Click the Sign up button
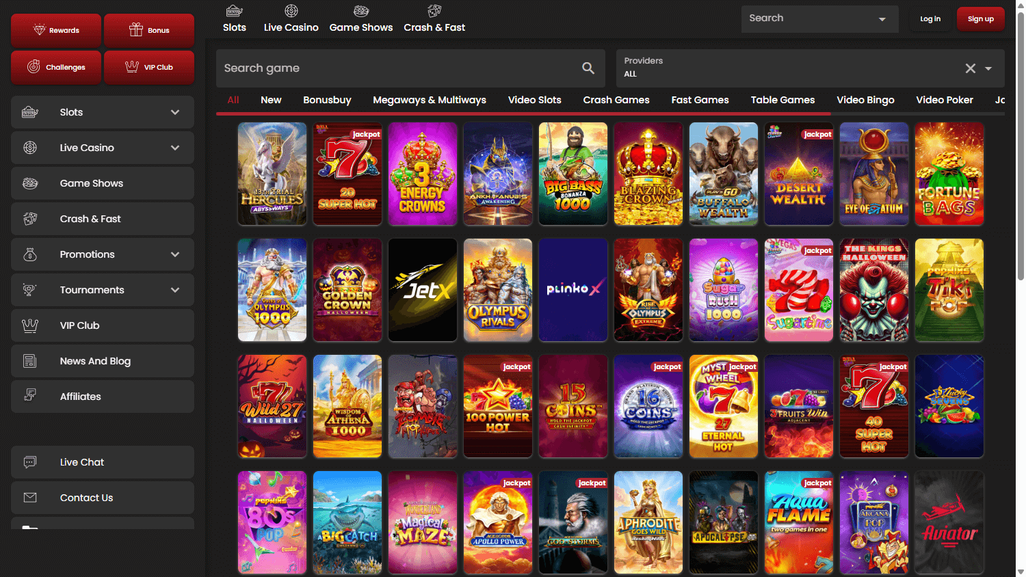The image size is (1026, 577). [x=981, y=19]
